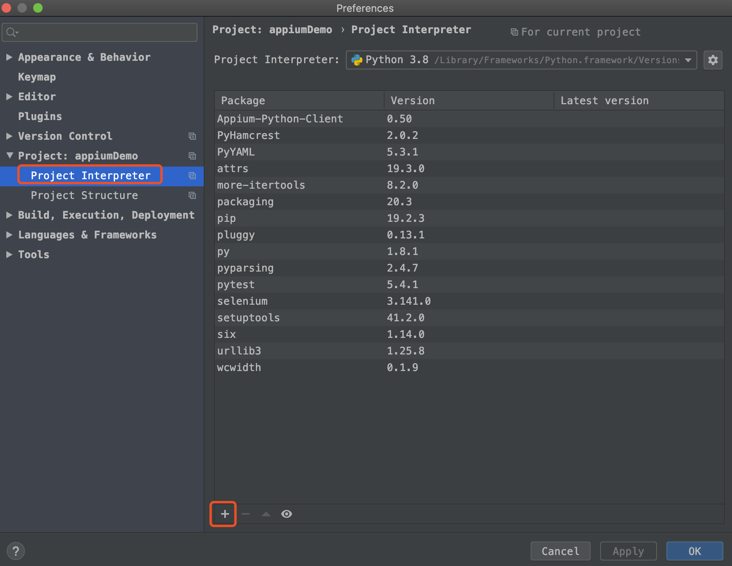Viewport: 732px width, 566px height.
Task: Select the attrs package row
Action: pos(469,169)
